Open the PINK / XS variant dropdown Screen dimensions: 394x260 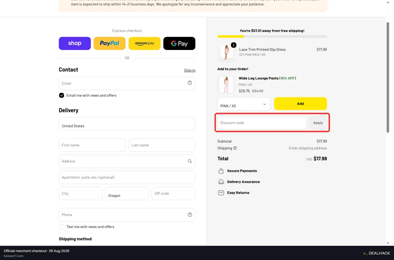(244, 104)
